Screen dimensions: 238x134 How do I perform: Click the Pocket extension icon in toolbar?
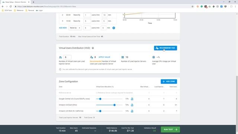tap(226, 7)
